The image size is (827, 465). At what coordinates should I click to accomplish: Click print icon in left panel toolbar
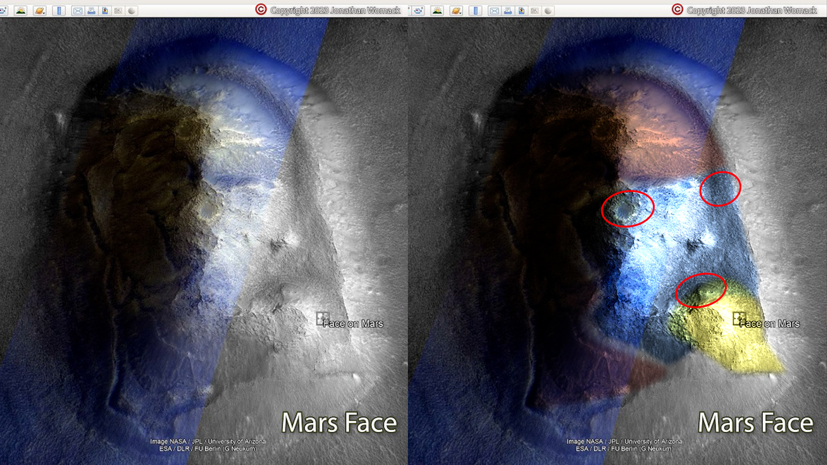(x=91, y=11)
